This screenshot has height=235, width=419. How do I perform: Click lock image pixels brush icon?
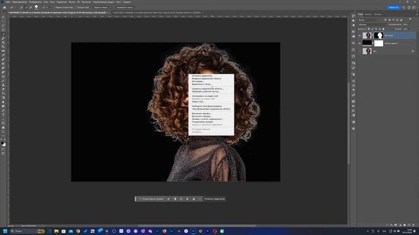pos(373,29)
